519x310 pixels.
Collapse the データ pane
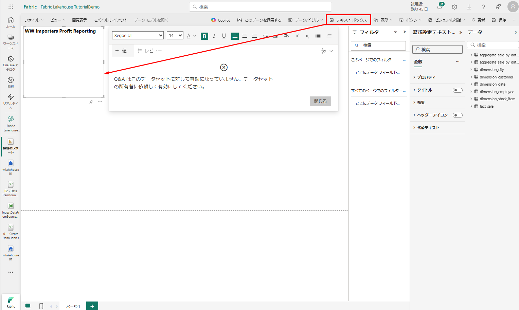516,33
